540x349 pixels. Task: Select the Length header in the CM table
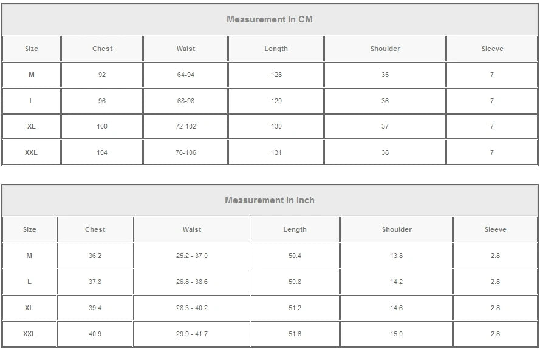click(x=276, y=49)
